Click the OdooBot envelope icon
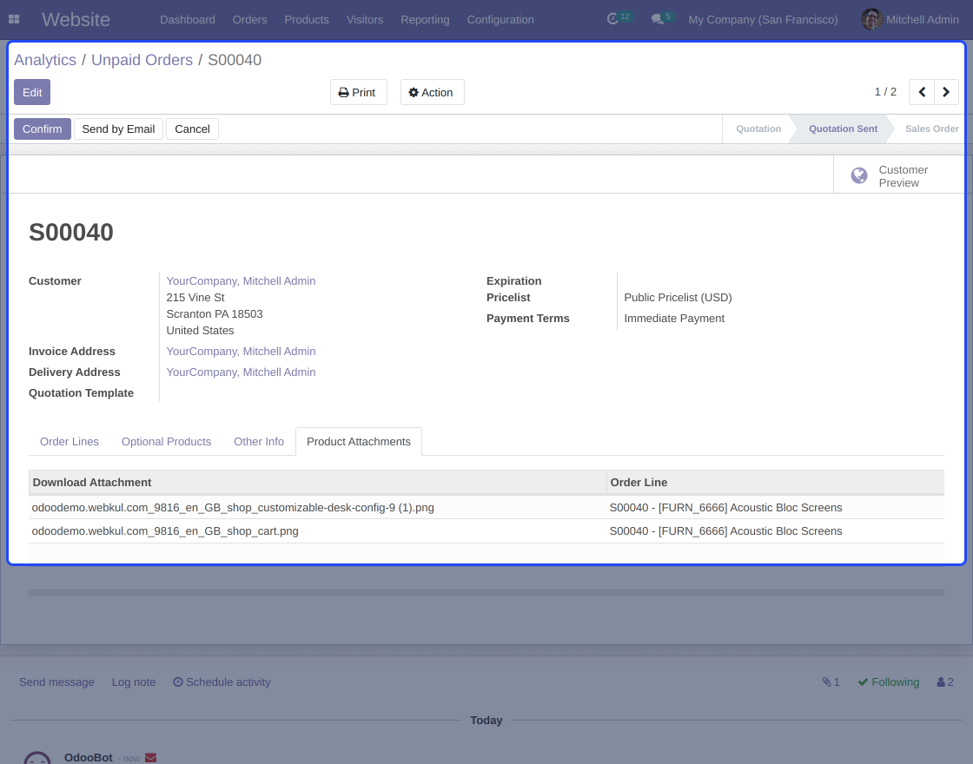Image resolution: width=973 pixels, height=764 pixels. click(151, 758)
